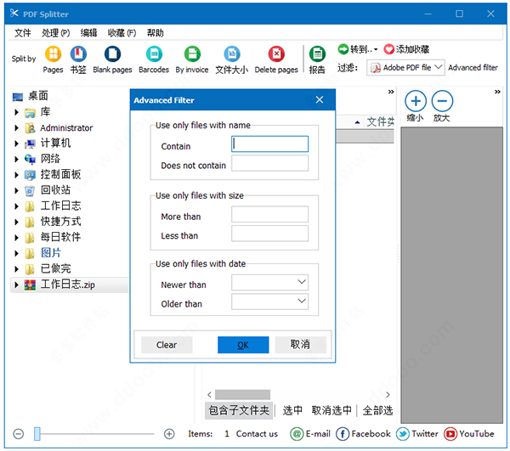Click the Advanced filter link
Image resolution: width=510 pixels, height=451 pixels.
pos(473,68)
